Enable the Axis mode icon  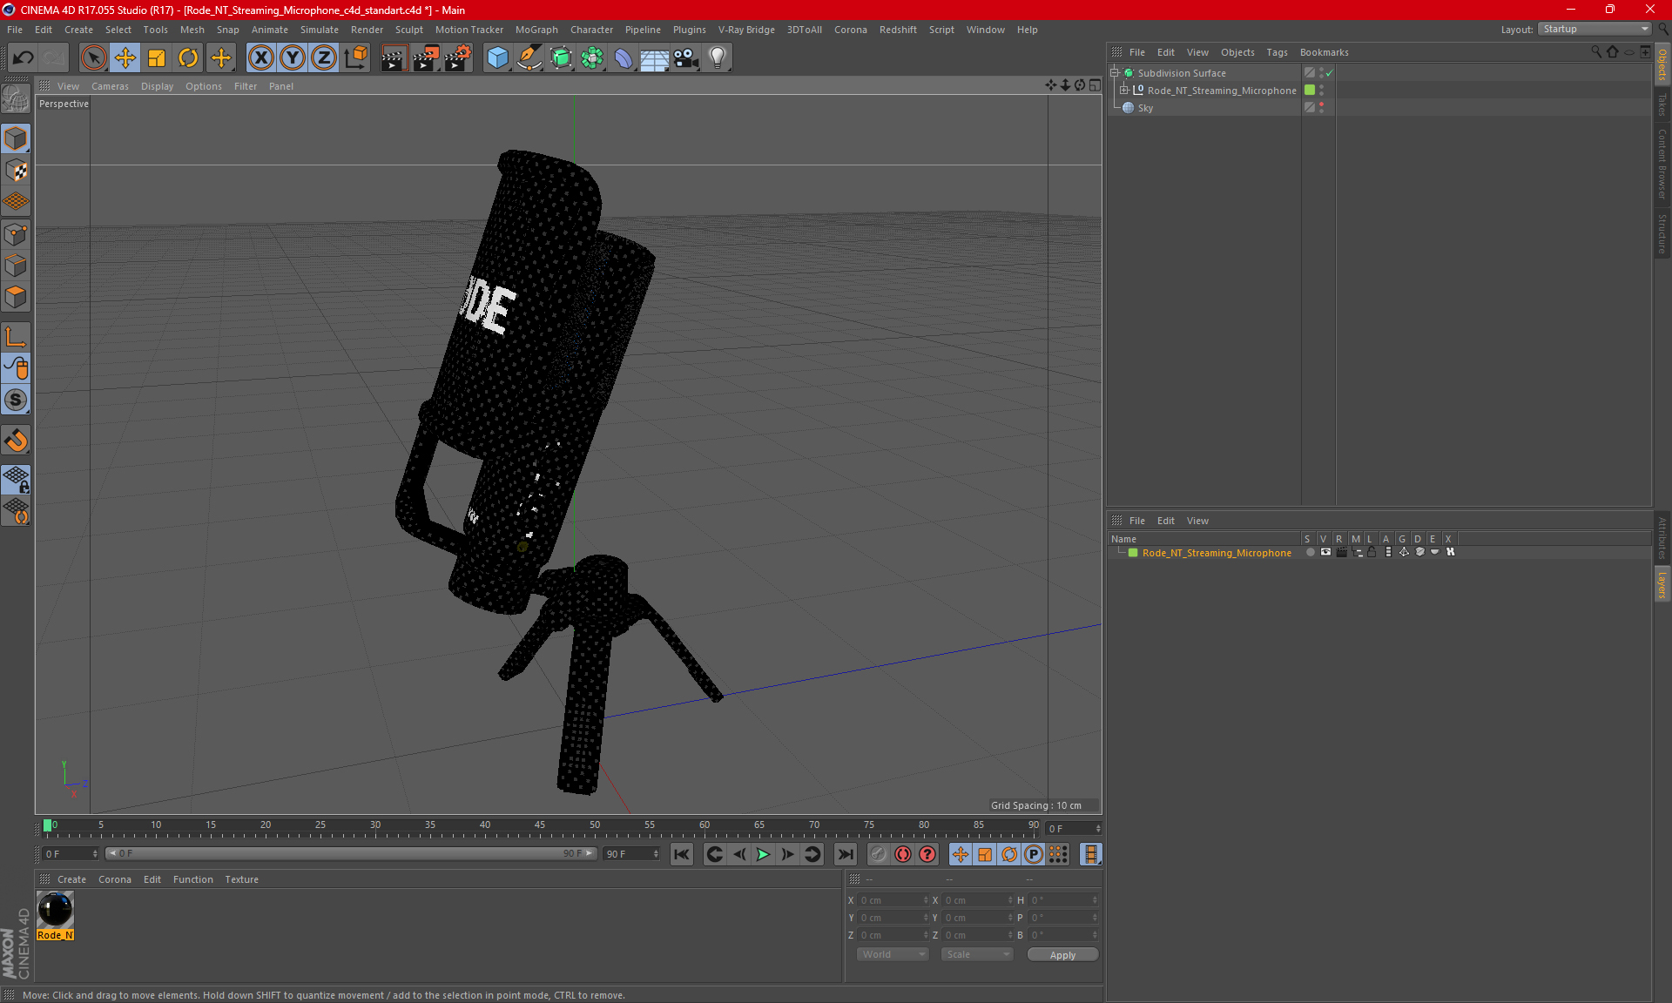pos(16,337)
